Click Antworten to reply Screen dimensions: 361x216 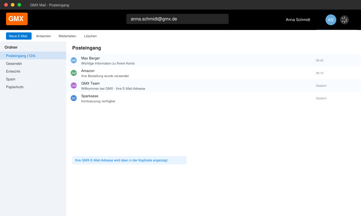(x=44, y=36)
